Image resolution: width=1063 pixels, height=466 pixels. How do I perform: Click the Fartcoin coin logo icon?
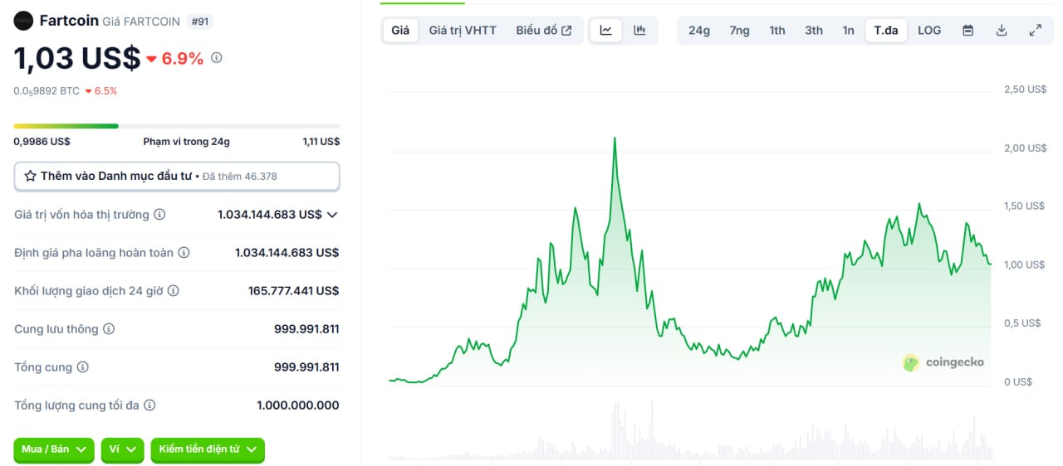point(23,21)
